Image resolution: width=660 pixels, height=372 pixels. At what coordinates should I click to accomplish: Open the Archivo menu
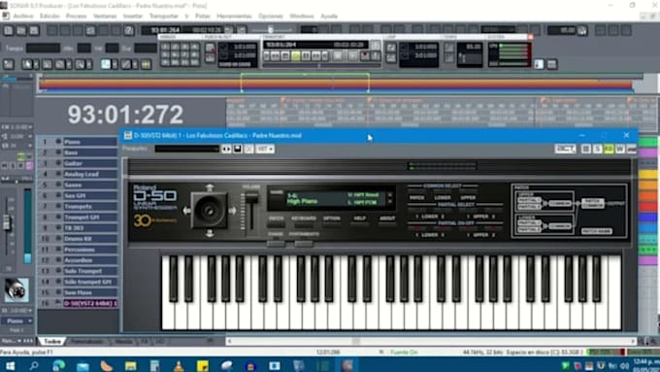click(x=22, y=16)
